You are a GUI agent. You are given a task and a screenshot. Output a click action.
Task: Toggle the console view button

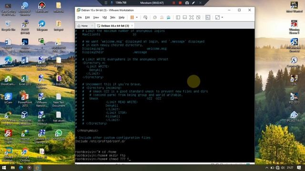click(208, 18)
